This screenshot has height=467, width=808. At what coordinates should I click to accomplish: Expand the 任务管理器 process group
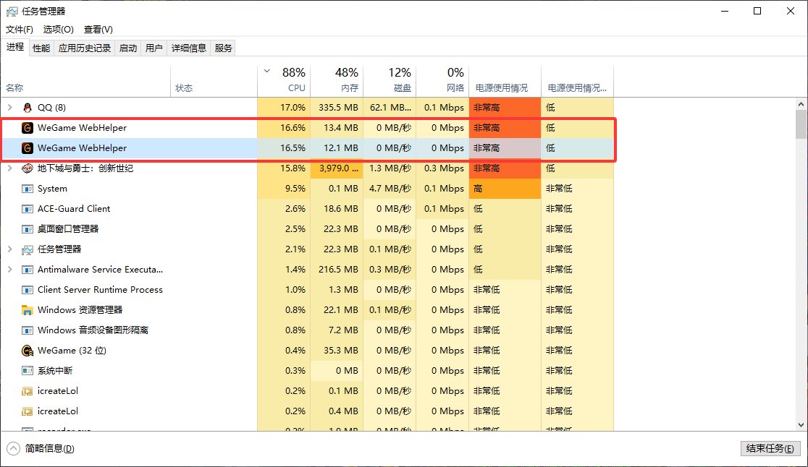(10, 249)
